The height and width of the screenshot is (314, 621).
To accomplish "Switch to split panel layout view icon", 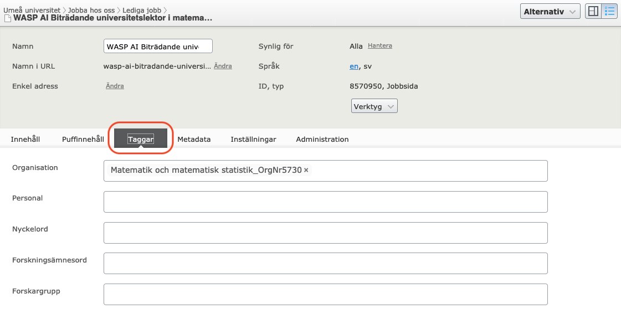I will pos(593,12).
